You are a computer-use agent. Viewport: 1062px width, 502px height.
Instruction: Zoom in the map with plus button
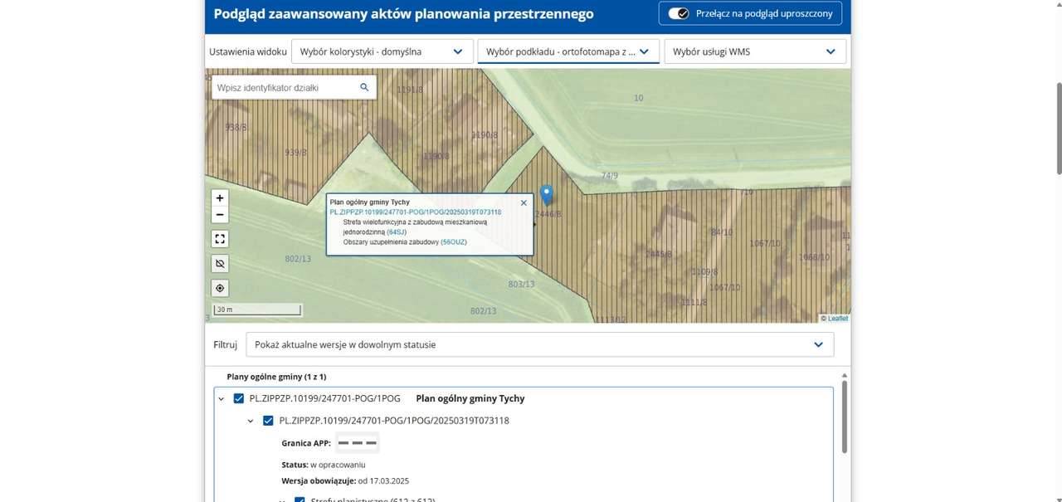coord(220,198)
